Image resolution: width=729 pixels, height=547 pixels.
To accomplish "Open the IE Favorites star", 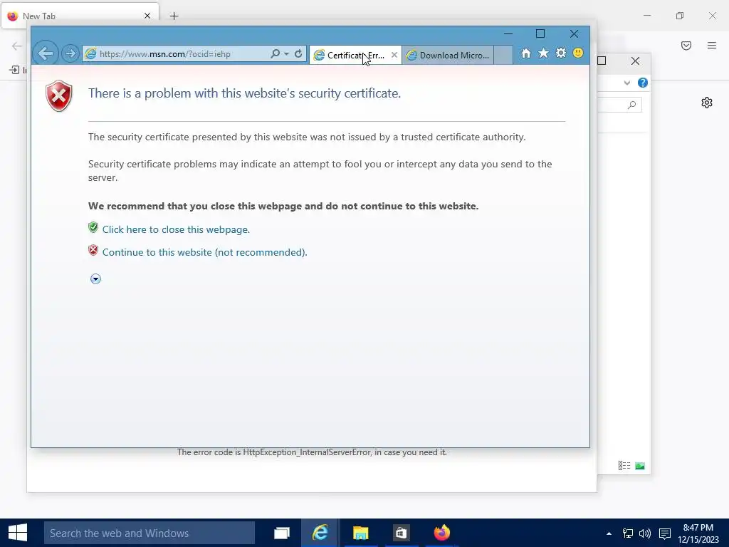I will (x=543, y=53).
